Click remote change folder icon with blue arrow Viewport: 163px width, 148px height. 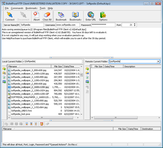(x=87, y=73)
